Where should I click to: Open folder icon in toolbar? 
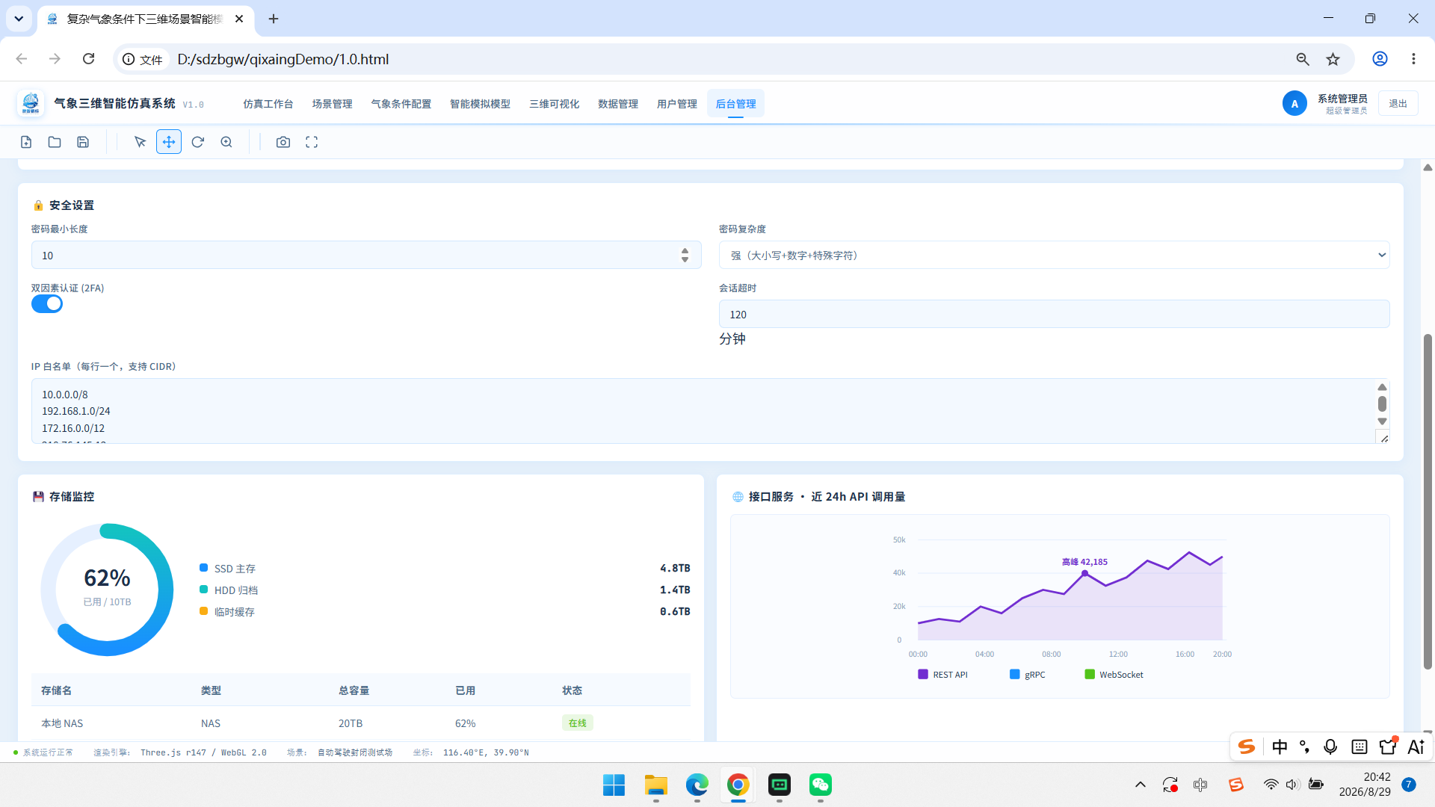(x=55, y=142)
